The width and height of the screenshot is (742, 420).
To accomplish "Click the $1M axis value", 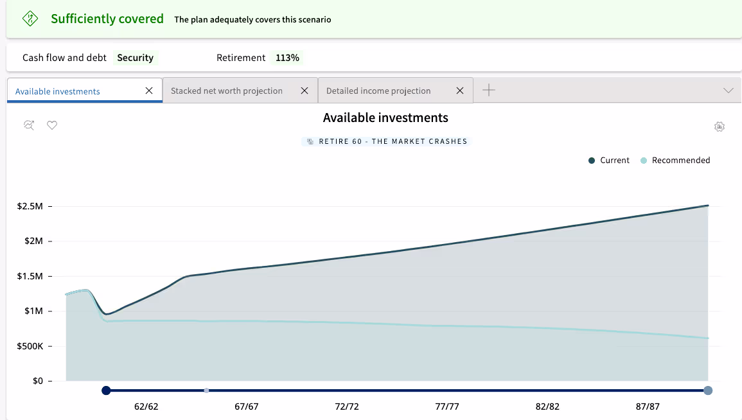I will pos(33,311).
